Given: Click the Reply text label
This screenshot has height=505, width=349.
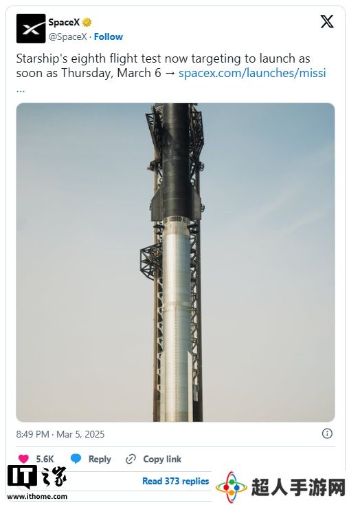Looking at the screenshot, I should (100, 459).
